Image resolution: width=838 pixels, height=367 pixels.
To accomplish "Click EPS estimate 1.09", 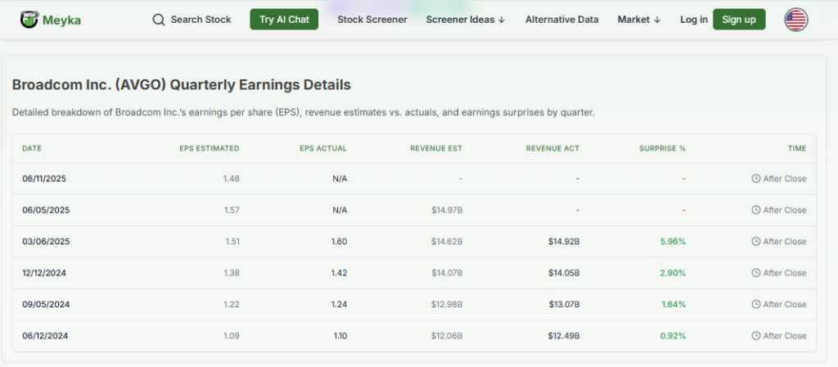I will (x=232, y=336).
